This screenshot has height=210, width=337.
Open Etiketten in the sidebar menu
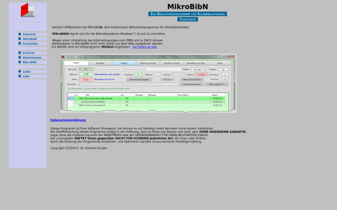coord(29,53)
